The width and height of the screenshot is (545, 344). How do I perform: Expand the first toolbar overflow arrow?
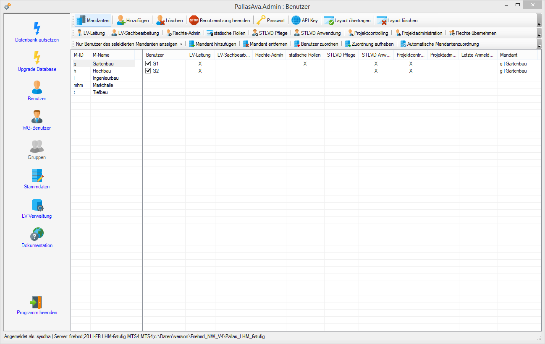click(540, 25)
